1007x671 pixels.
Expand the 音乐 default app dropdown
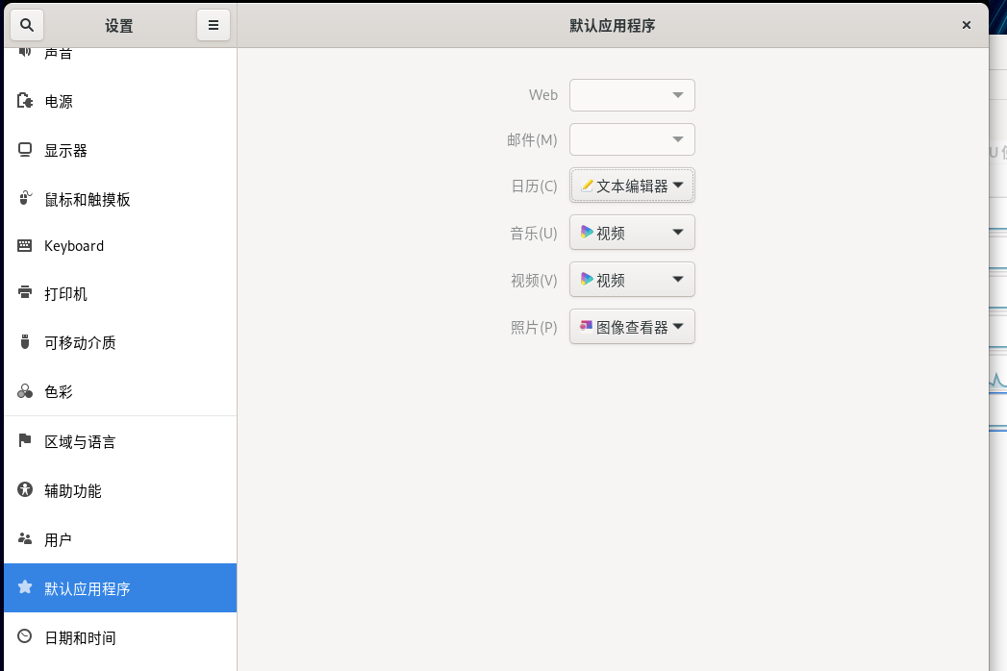(632, 233)
